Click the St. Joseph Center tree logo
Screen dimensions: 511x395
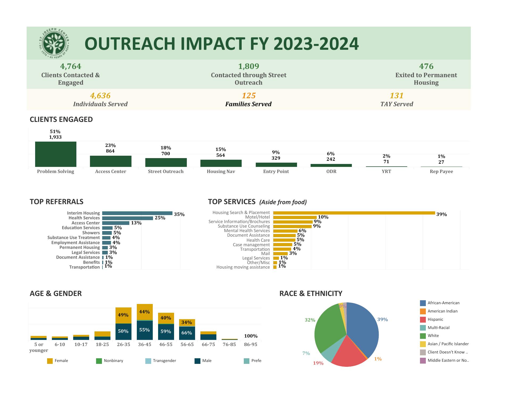(x=54, y=44)
